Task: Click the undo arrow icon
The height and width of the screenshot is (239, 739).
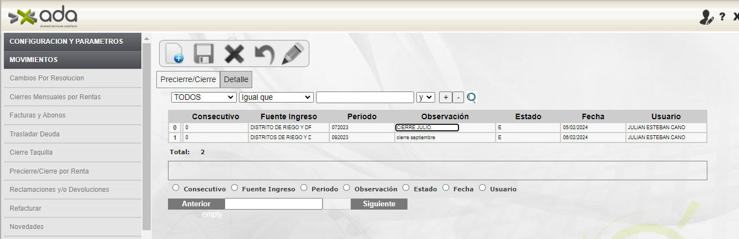Action: pos(264,54)
